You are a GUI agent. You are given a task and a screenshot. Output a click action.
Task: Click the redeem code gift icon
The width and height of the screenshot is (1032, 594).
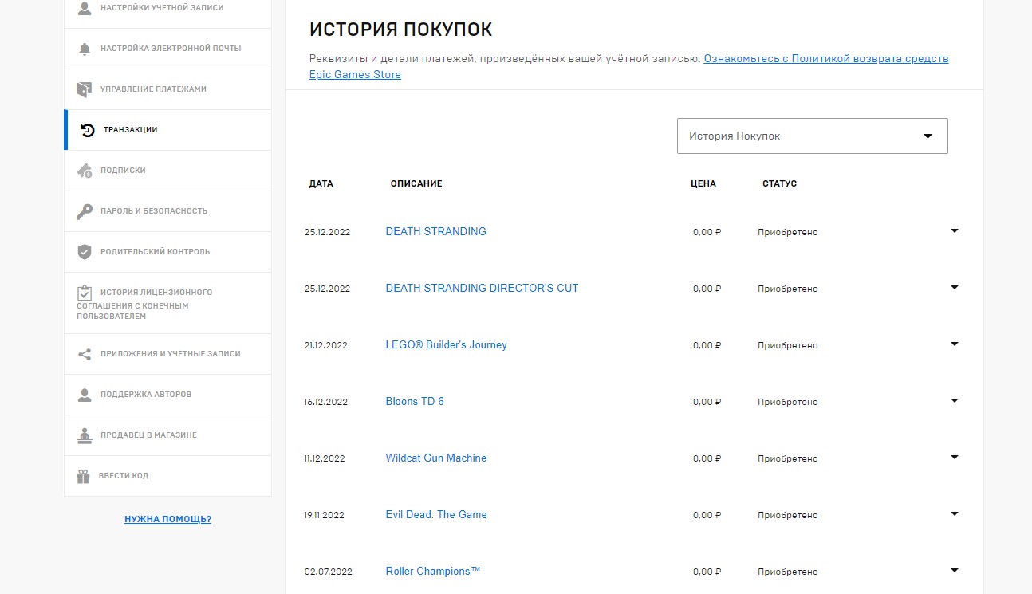(x=83, y=476)
